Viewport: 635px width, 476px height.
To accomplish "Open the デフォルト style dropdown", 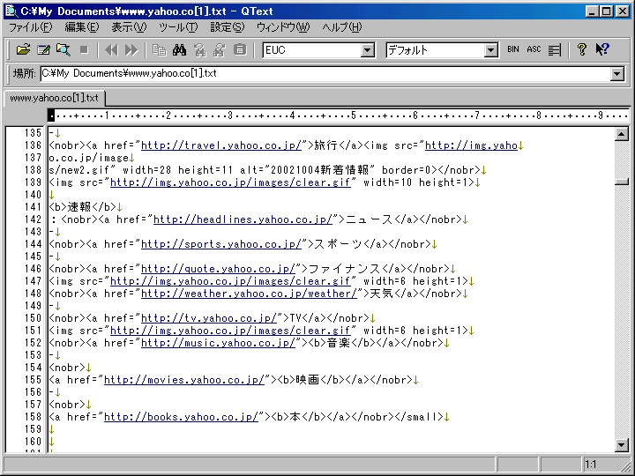I will pos(491,50).
